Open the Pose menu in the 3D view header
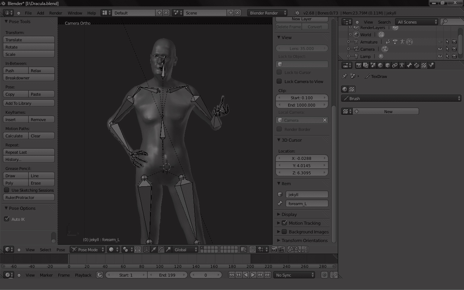Image resolution: width=464 pixels, height=290 pixels. coord(61,250)
